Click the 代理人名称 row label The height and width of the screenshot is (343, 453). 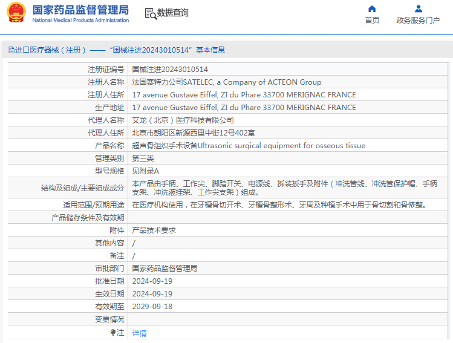(106, 120)
